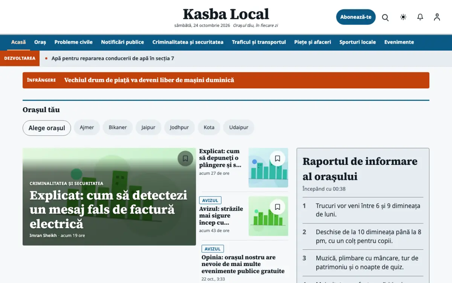The image size is (452, 283).
Task: Bookmark the fake electricity bill article
Action: point(185,158)
